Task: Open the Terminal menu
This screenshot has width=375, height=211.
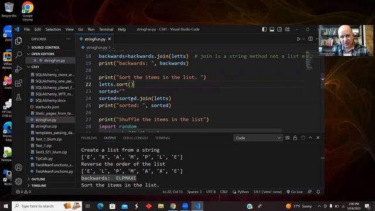Action: click(x=106, y=29)
